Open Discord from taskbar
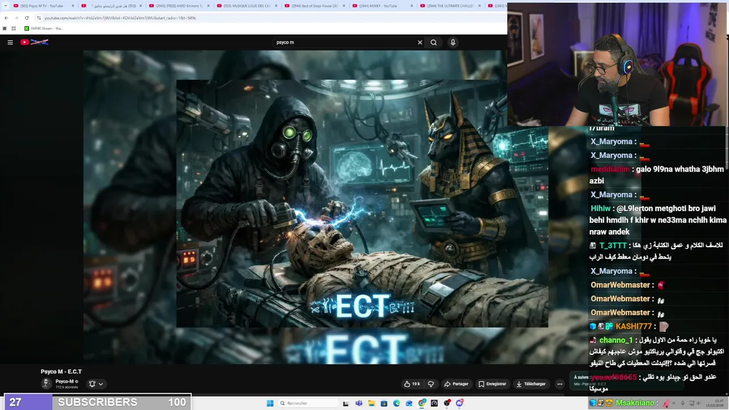 click(x=460, y=403)
